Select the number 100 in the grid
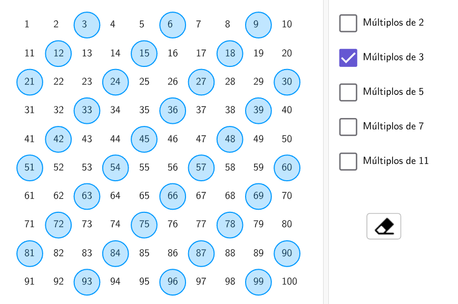 pyautogui.click(x=289, y=281)
